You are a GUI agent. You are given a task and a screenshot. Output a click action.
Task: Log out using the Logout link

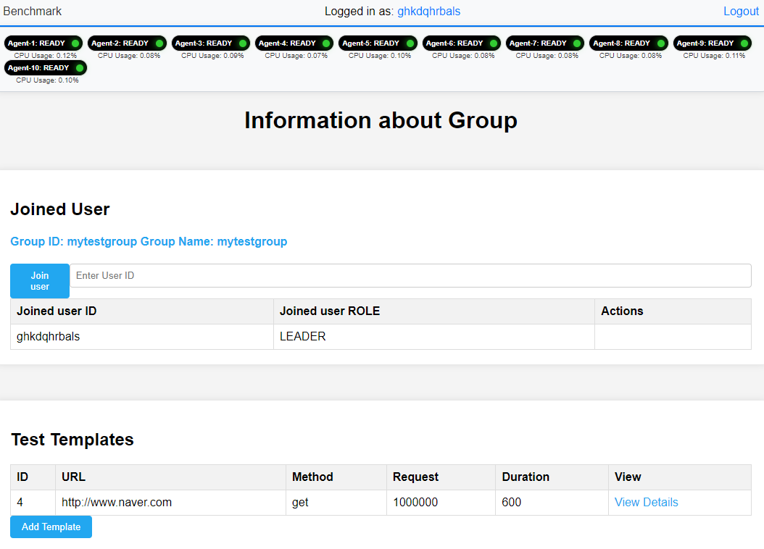point(741,11)
